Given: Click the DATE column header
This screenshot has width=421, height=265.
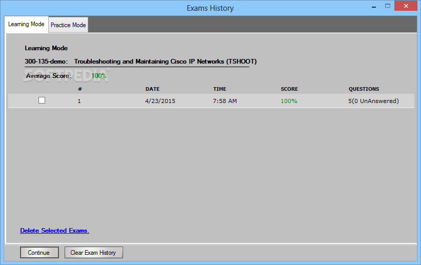Looking at the screenshot, I should click(x=152, y=89).
